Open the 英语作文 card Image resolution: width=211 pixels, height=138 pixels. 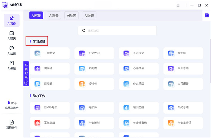[x=139, y=53]
